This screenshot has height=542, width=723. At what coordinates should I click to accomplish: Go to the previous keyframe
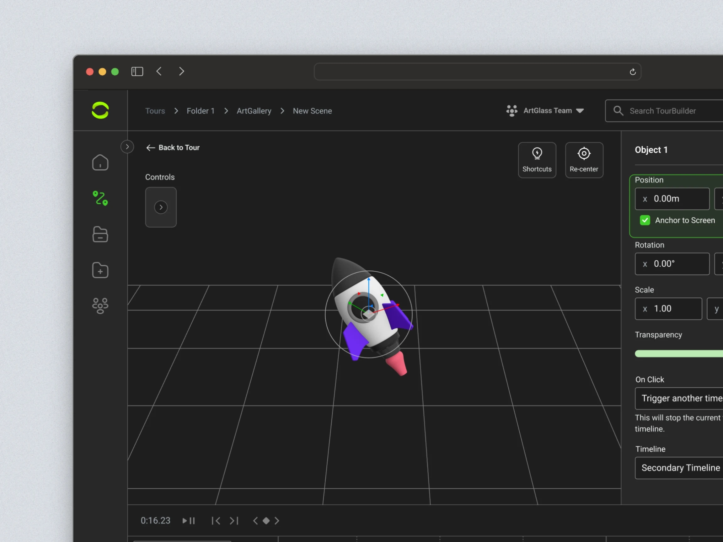(x=255, y=520)
